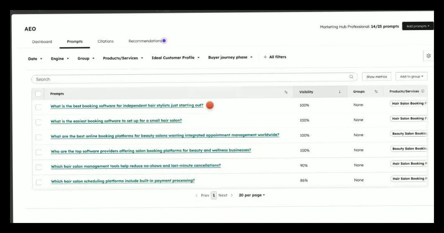
Task: Open reduce no-shows prompt link
Action: point(136,166)
